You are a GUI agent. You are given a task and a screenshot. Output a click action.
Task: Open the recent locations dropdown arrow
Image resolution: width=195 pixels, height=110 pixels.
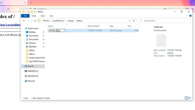coord(32,21)
